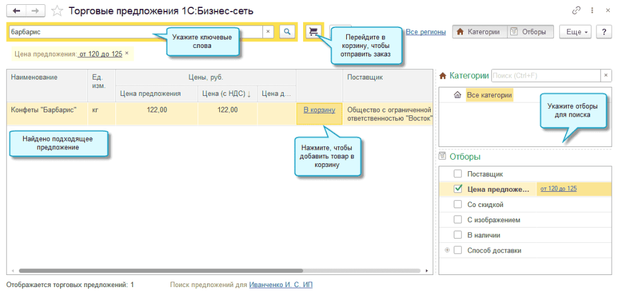The image size is (622, 295).
Task: Go back with the left arrow button
Action: pos(16,11)
